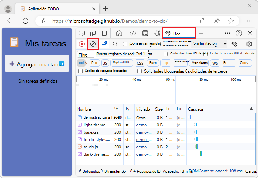This screenshot has height=178, width=258.
Task: Sort by Size column header
Action: click(x=159, y=109)
